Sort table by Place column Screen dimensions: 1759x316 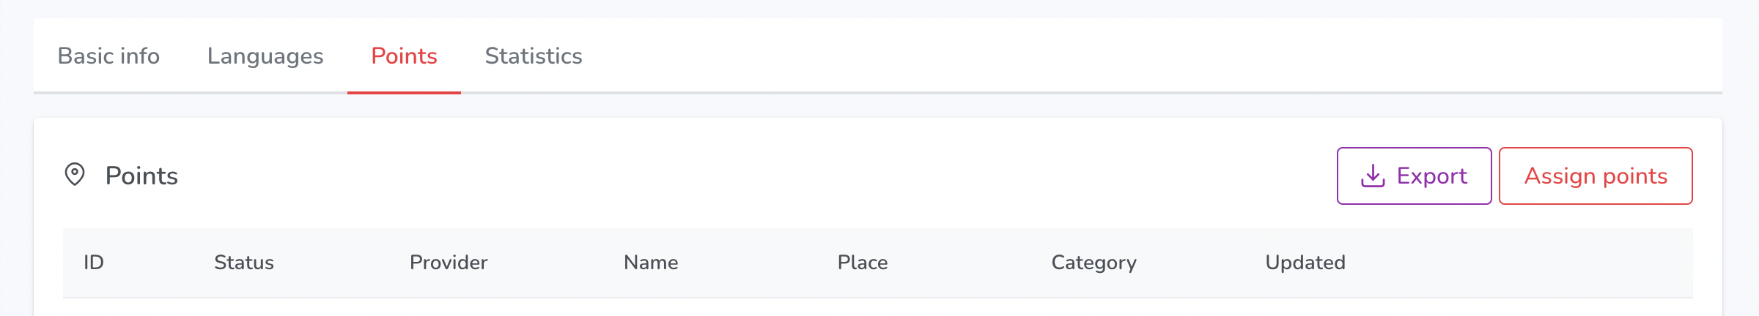coord(863,263)
